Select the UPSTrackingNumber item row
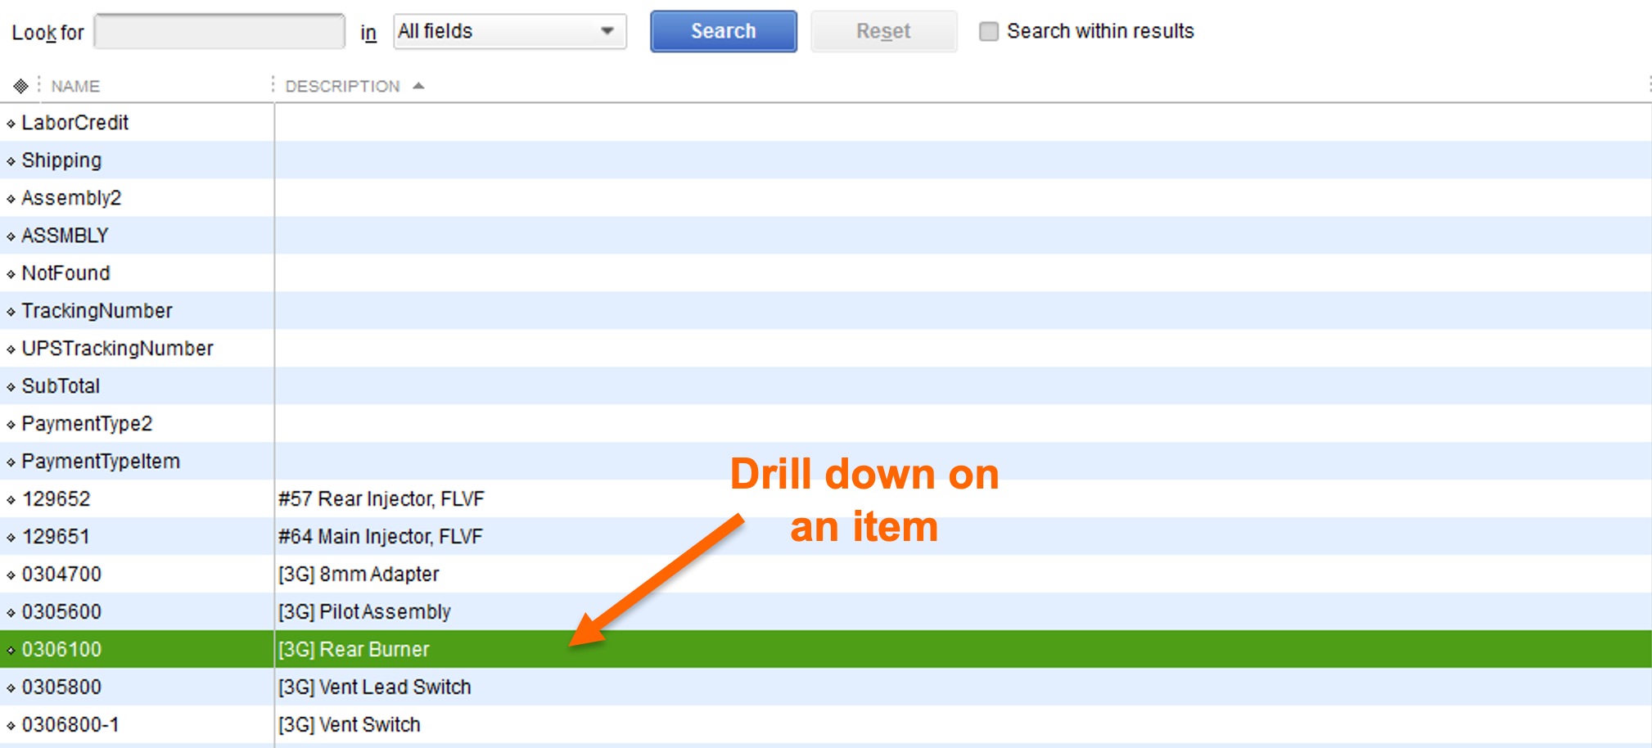Viewport: 1652px width, 748px height. click(117, 349)
